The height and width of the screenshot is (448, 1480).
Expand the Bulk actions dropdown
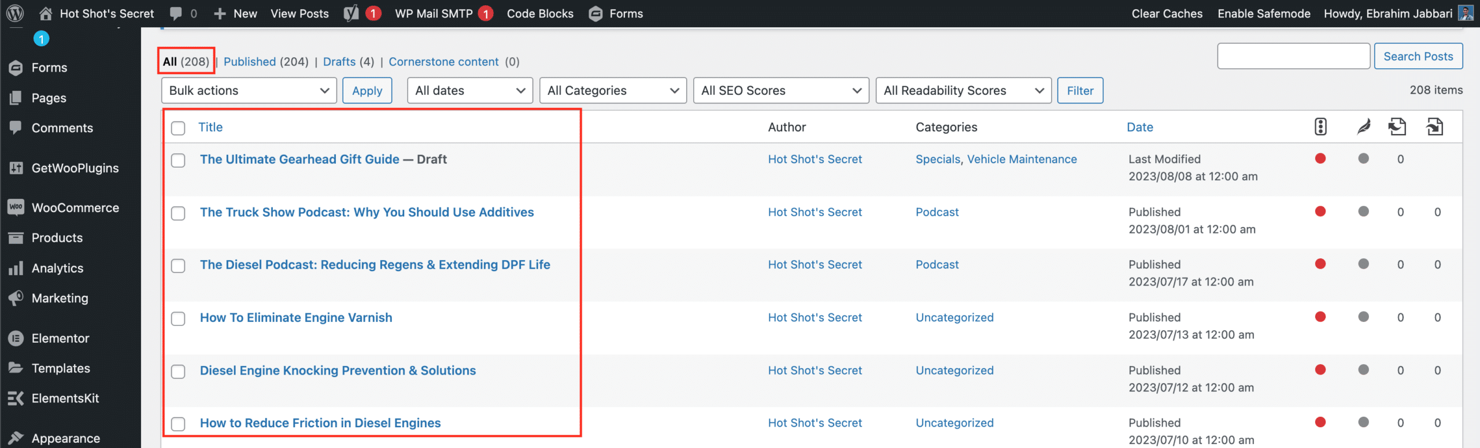click(249, 91)
